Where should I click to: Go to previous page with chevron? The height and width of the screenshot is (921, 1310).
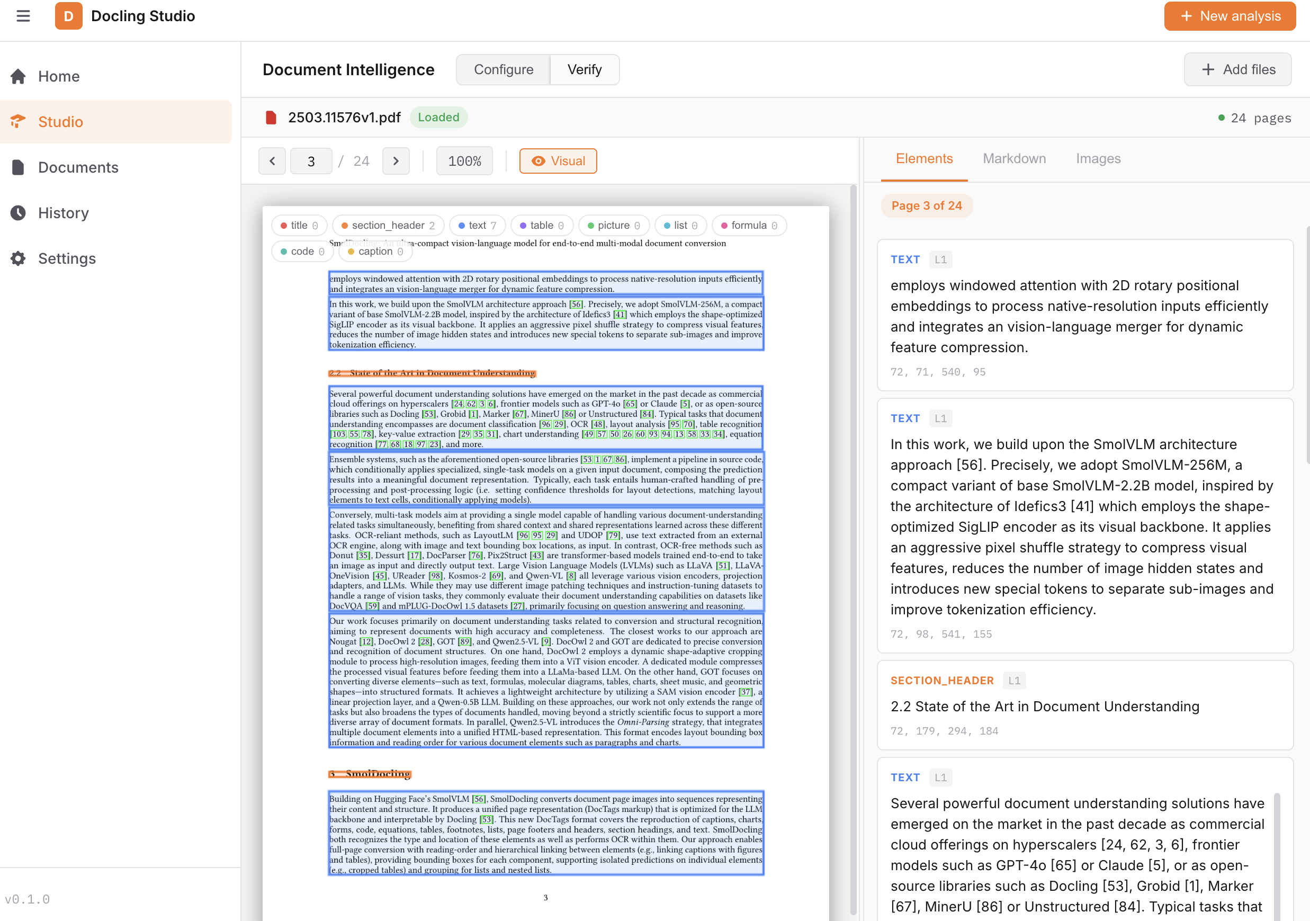click(x=272, y=161)
